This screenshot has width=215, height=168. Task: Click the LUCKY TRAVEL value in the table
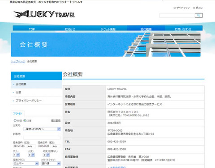117,89
